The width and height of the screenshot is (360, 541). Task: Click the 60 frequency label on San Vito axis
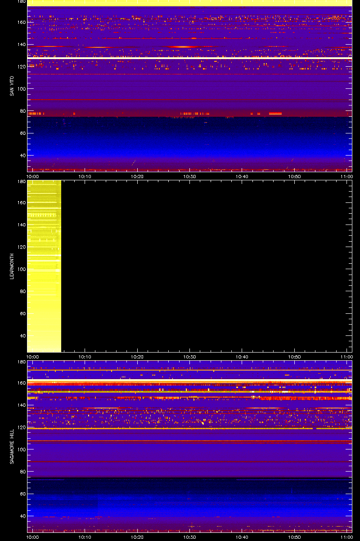(22, 133)
